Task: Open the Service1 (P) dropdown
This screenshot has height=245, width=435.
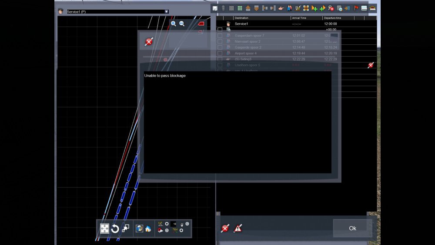Action: pyautogui.click(x=166, y=12)
